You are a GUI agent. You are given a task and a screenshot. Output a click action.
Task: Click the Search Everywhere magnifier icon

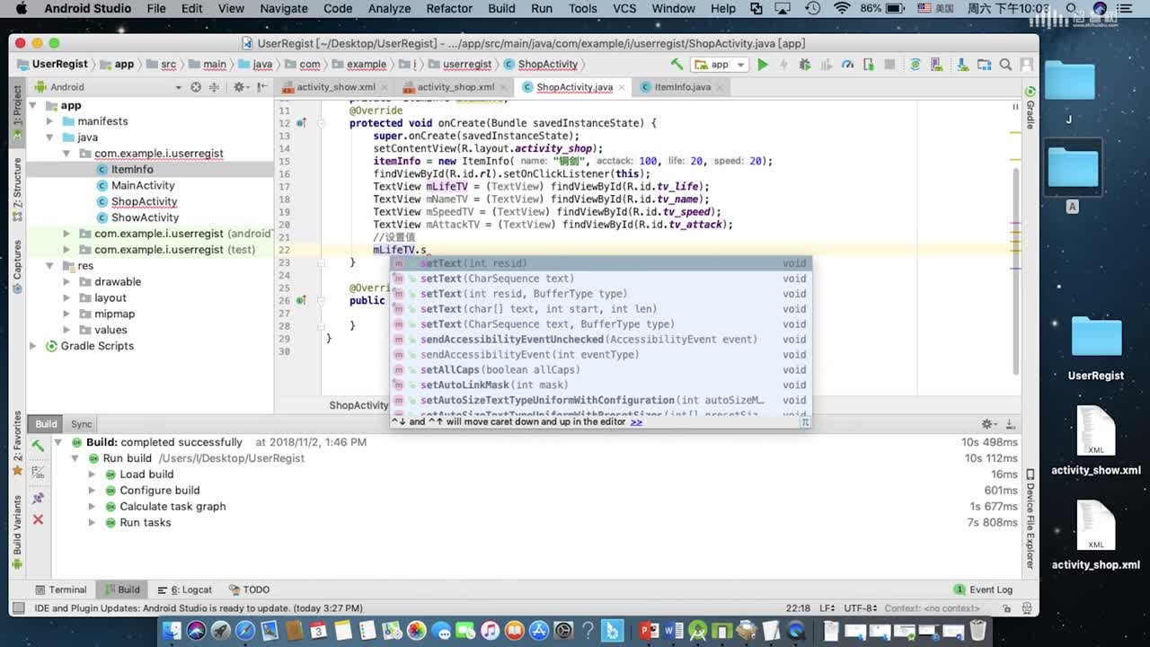pyautogui.click(x=1005, y=65)
